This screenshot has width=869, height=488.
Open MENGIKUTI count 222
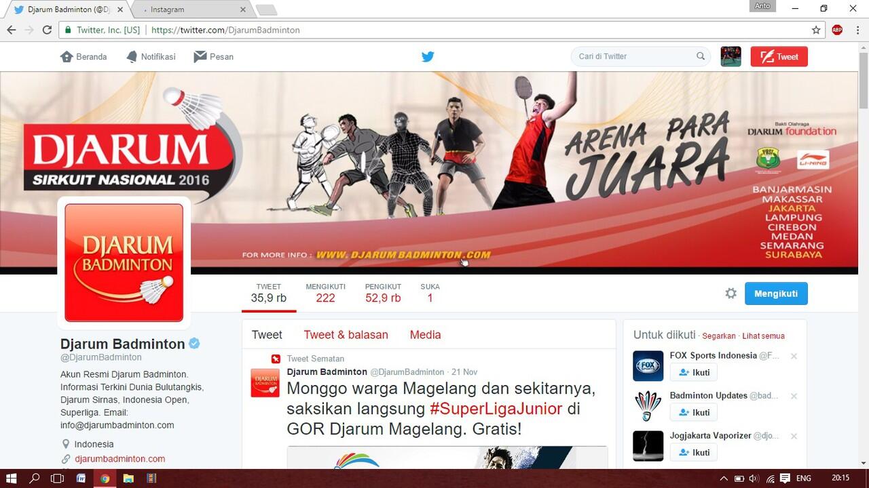325,293
